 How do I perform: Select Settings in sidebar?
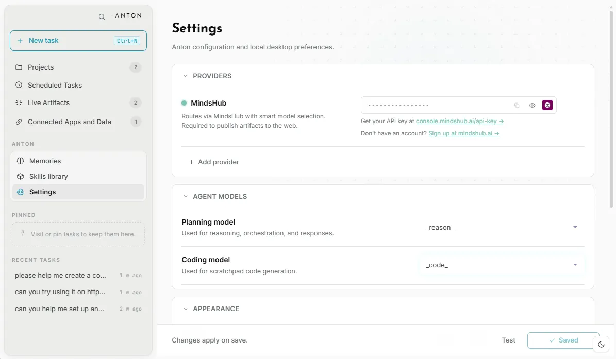pyautogui.click(x=78, y=192)
